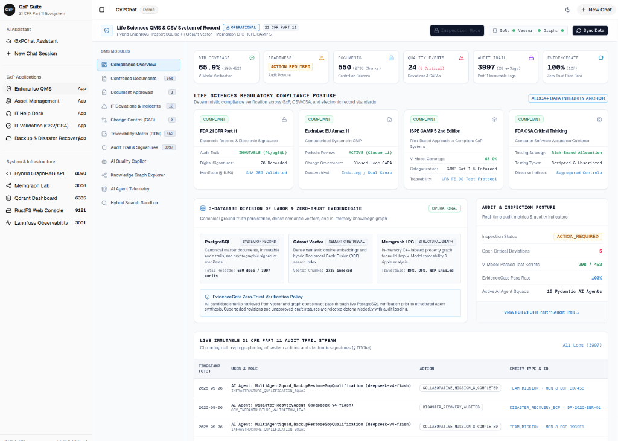Click the IT Deviations & Incidents warning icon

pos(104,106)
